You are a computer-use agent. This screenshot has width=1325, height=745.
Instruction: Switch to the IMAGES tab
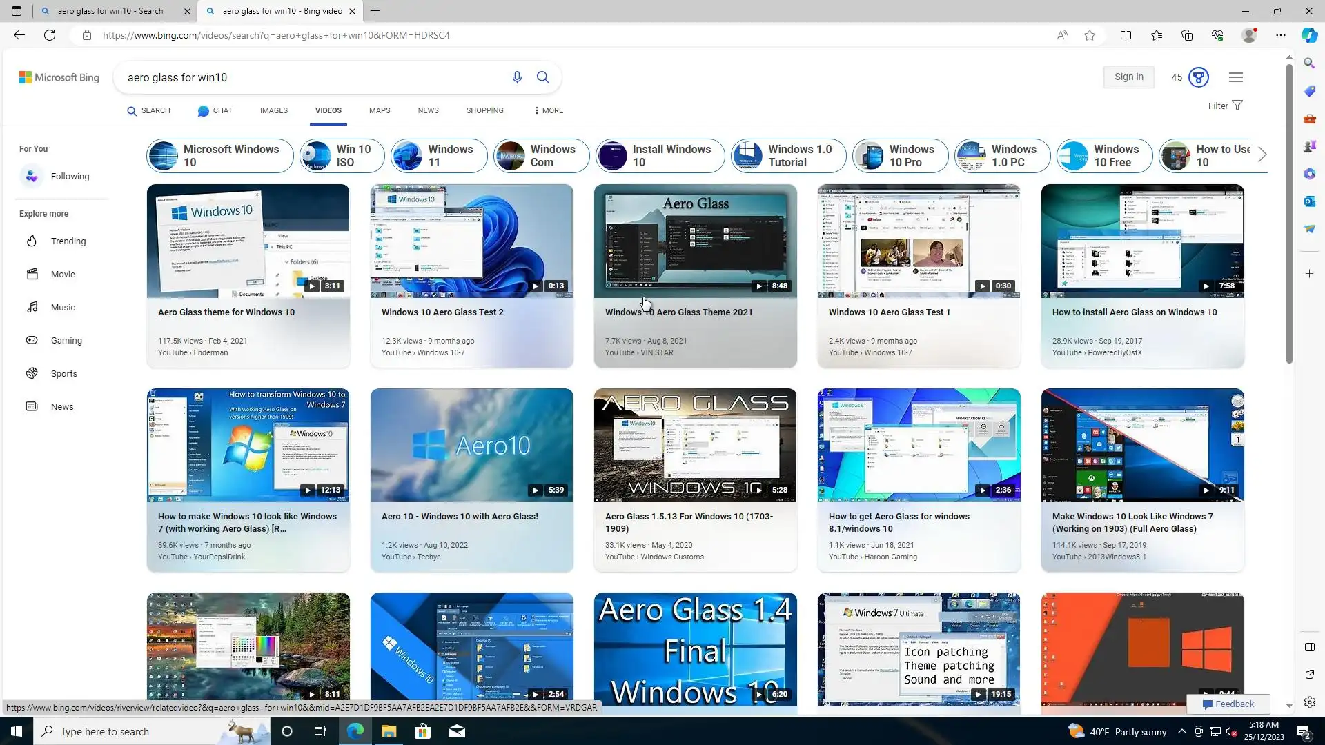click(x=273, y=110)
